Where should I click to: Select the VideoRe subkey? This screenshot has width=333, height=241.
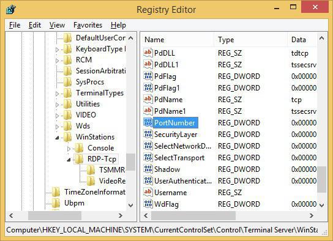113,181
